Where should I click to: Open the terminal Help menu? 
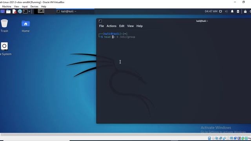tap(140, 26)
